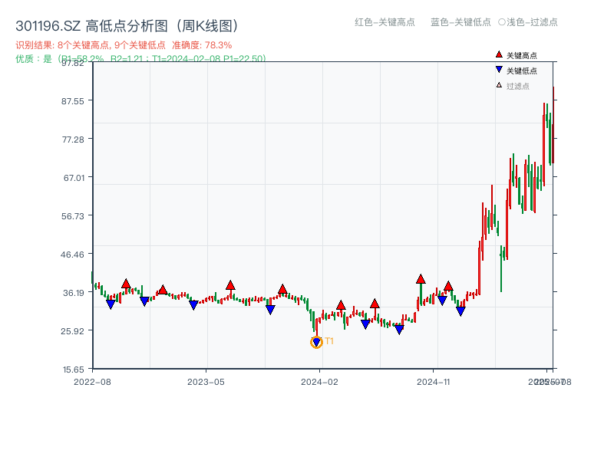Click the 关键低点 legend label
The height and width of the screenshot is (460, 614).
(522, 71)
